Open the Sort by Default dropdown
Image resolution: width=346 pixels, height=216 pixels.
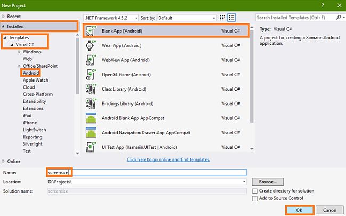[x=186, y=18]
